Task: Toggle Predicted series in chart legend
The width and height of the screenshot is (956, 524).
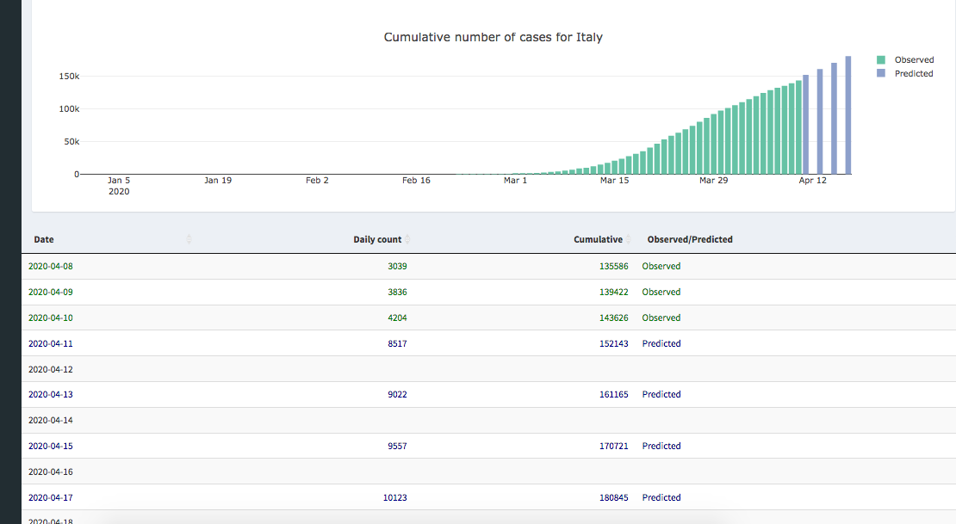Action: (x=913, y=74)
